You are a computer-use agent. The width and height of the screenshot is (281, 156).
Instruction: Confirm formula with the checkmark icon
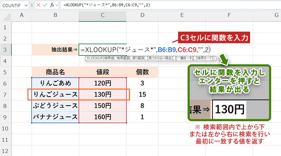coord(45,5)
